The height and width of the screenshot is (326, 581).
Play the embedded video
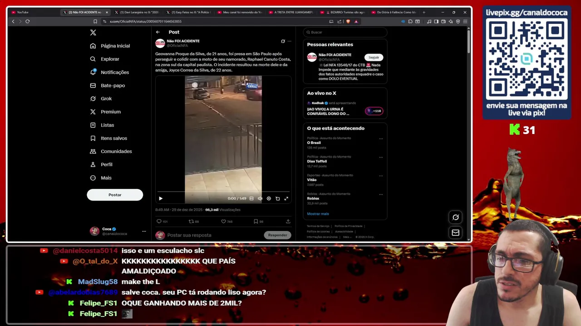coord(161,198)
